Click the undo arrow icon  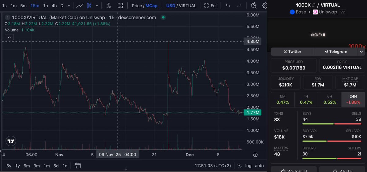coord(228,5)
